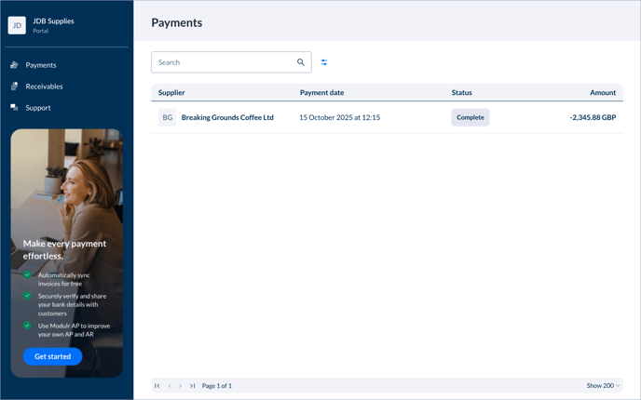Image resolution: width=641 pixels, height=400 pixels.
Task: Click 'Automatically sync invoices for free' text
Action: 63,279
